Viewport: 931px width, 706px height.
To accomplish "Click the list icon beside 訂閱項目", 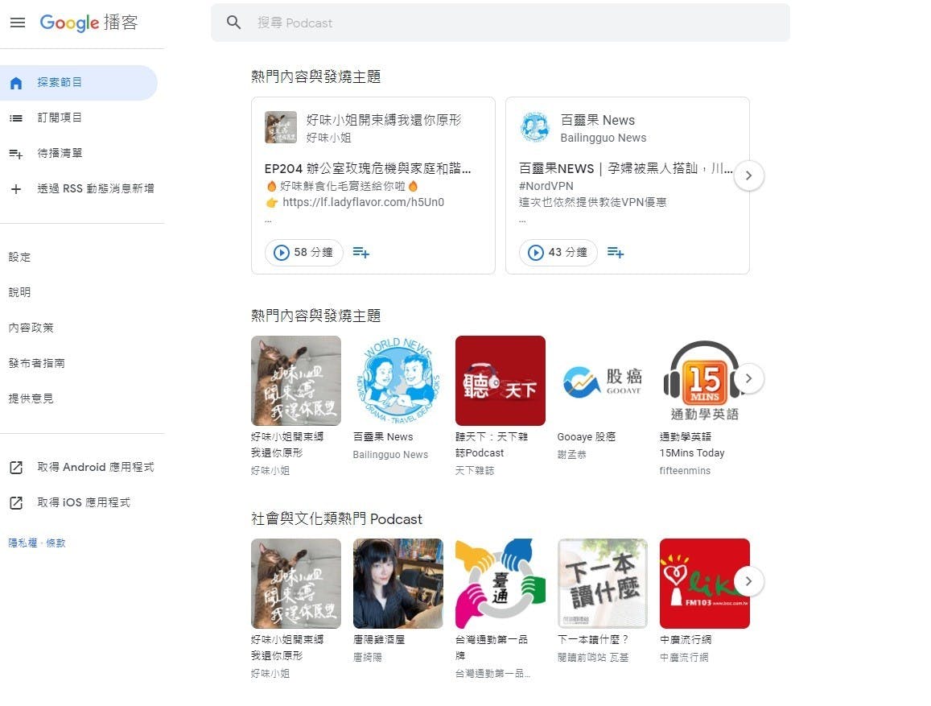I will click(x=16, y=118).
